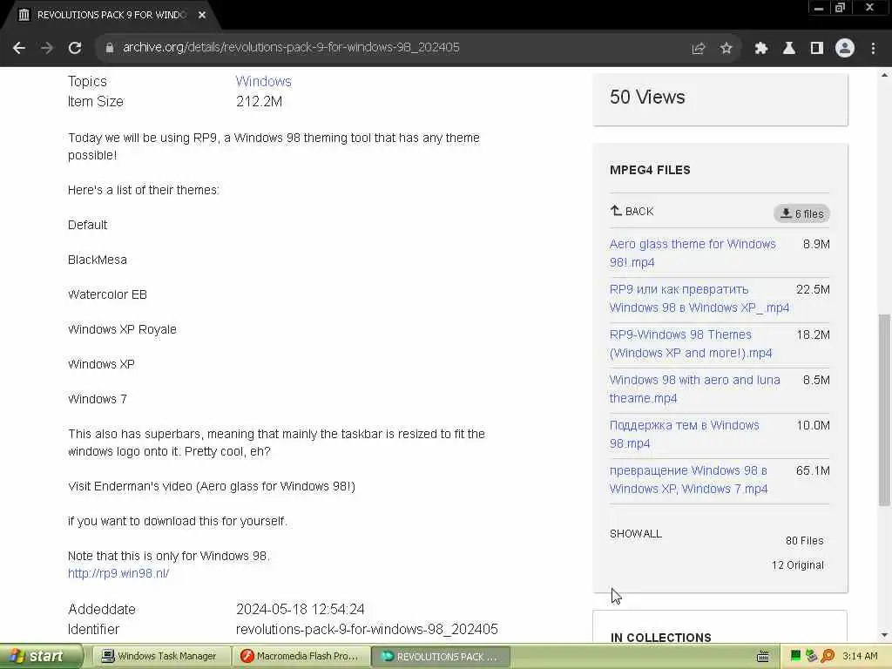Click the 22.5M file size
892x669 pixels.
coord(813,289)
